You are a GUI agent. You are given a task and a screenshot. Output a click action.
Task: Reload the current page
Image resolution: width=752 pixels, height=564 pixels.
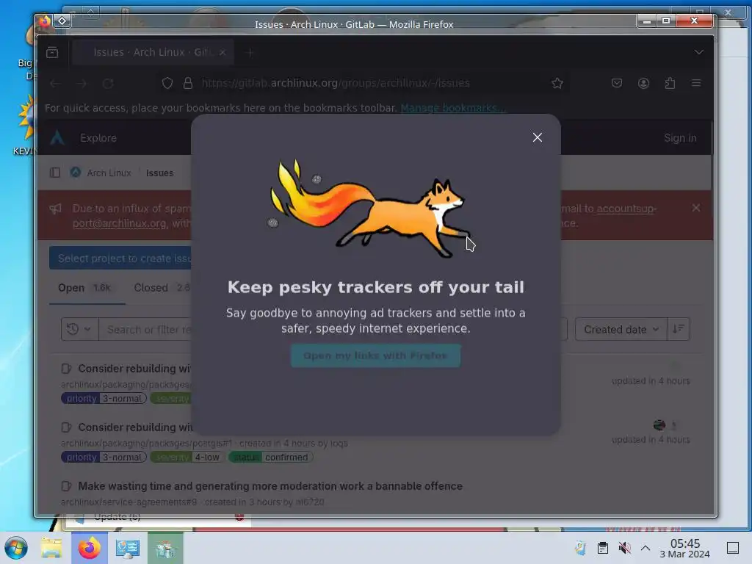pos(108,84)
